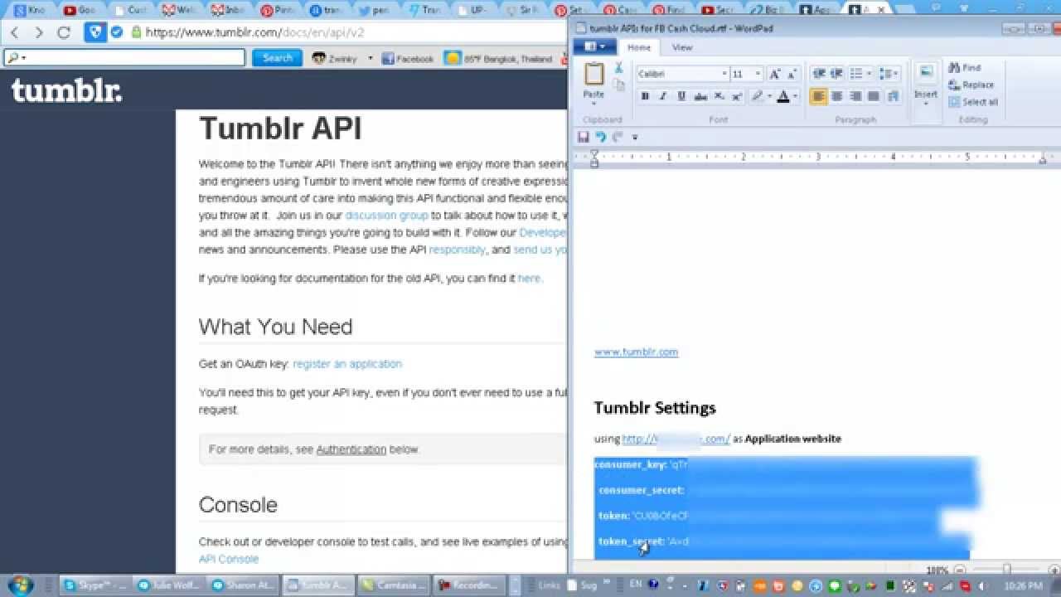Open the highlight color dropdown arrow
The height and width of the screenshot is (597, 1061).
tap(769, 96)
